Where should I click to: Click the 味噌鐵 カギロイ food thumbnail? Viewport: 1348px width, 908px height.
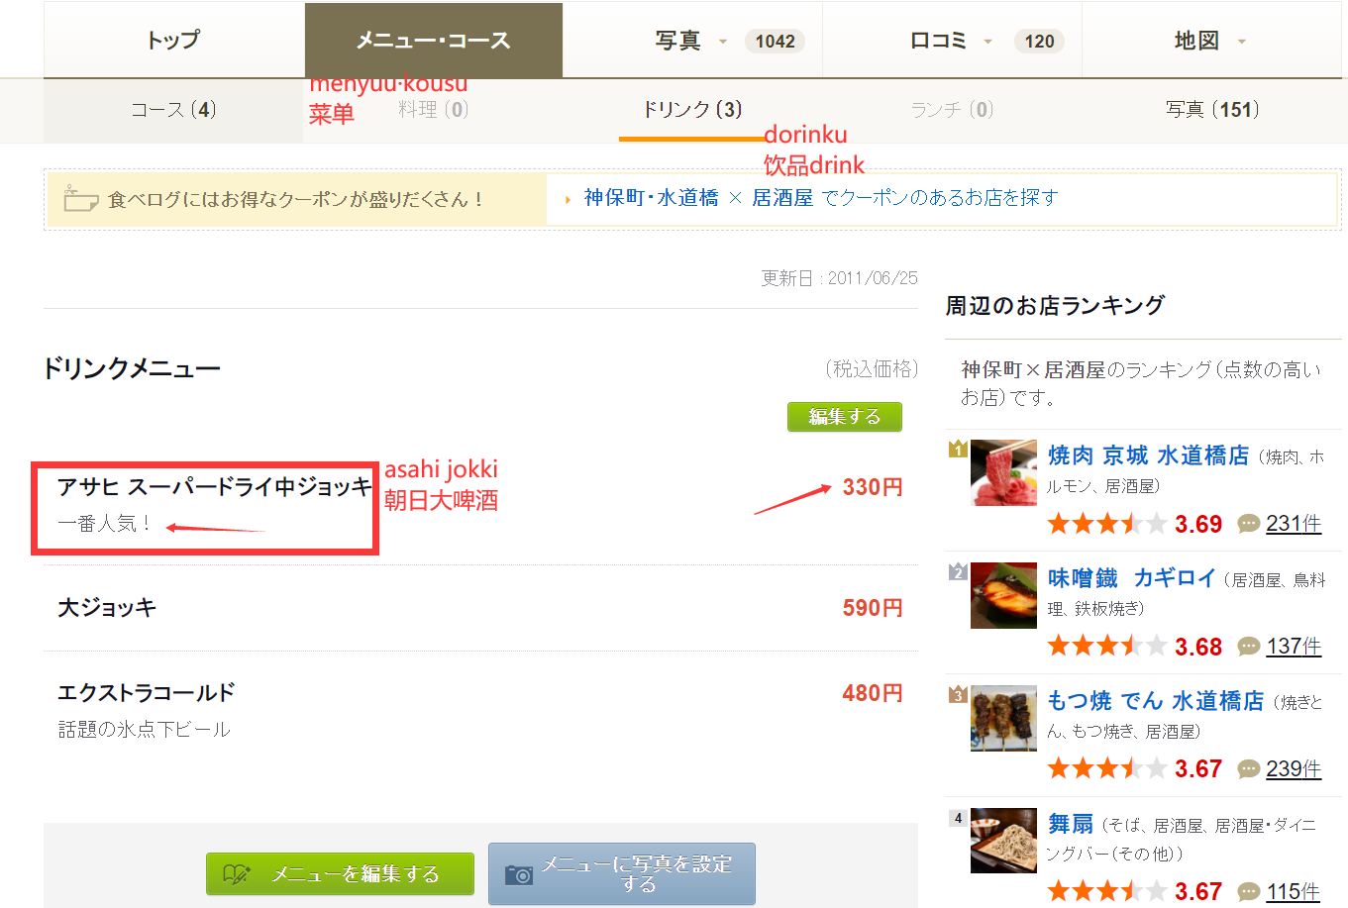coord(1003,596)
